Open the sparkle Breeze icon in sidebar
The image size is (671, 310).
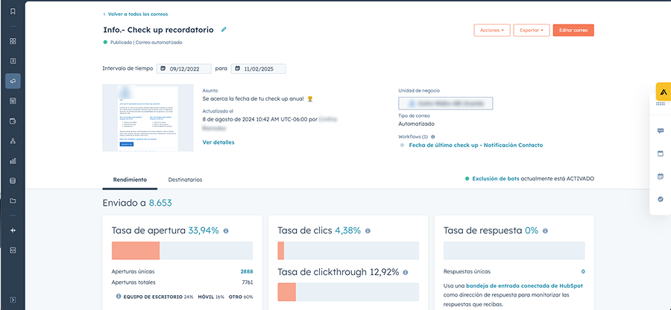(13, 230)
